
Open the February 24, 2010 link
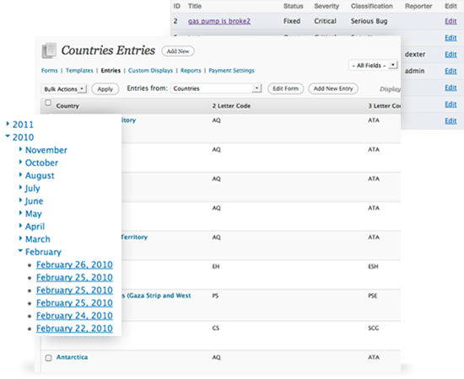74,316
